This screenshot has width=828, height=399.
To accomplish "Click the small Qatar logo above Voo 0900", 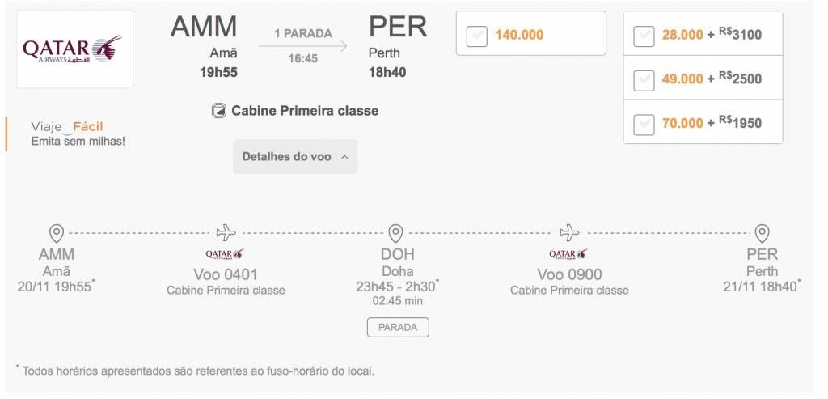I will click(x=568, y=254).
